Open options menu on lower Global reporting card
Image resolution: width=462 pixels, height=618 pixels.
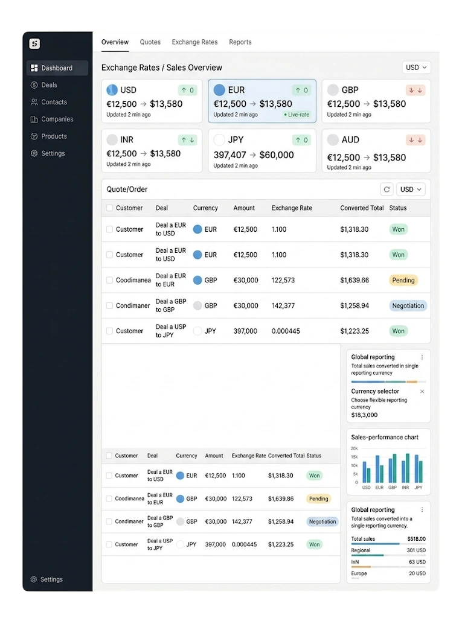point(422,509)
